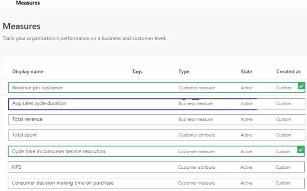The width and height of the screenshot is (307, 191).
Task: Sort by the Type column header
Action: 184,71
